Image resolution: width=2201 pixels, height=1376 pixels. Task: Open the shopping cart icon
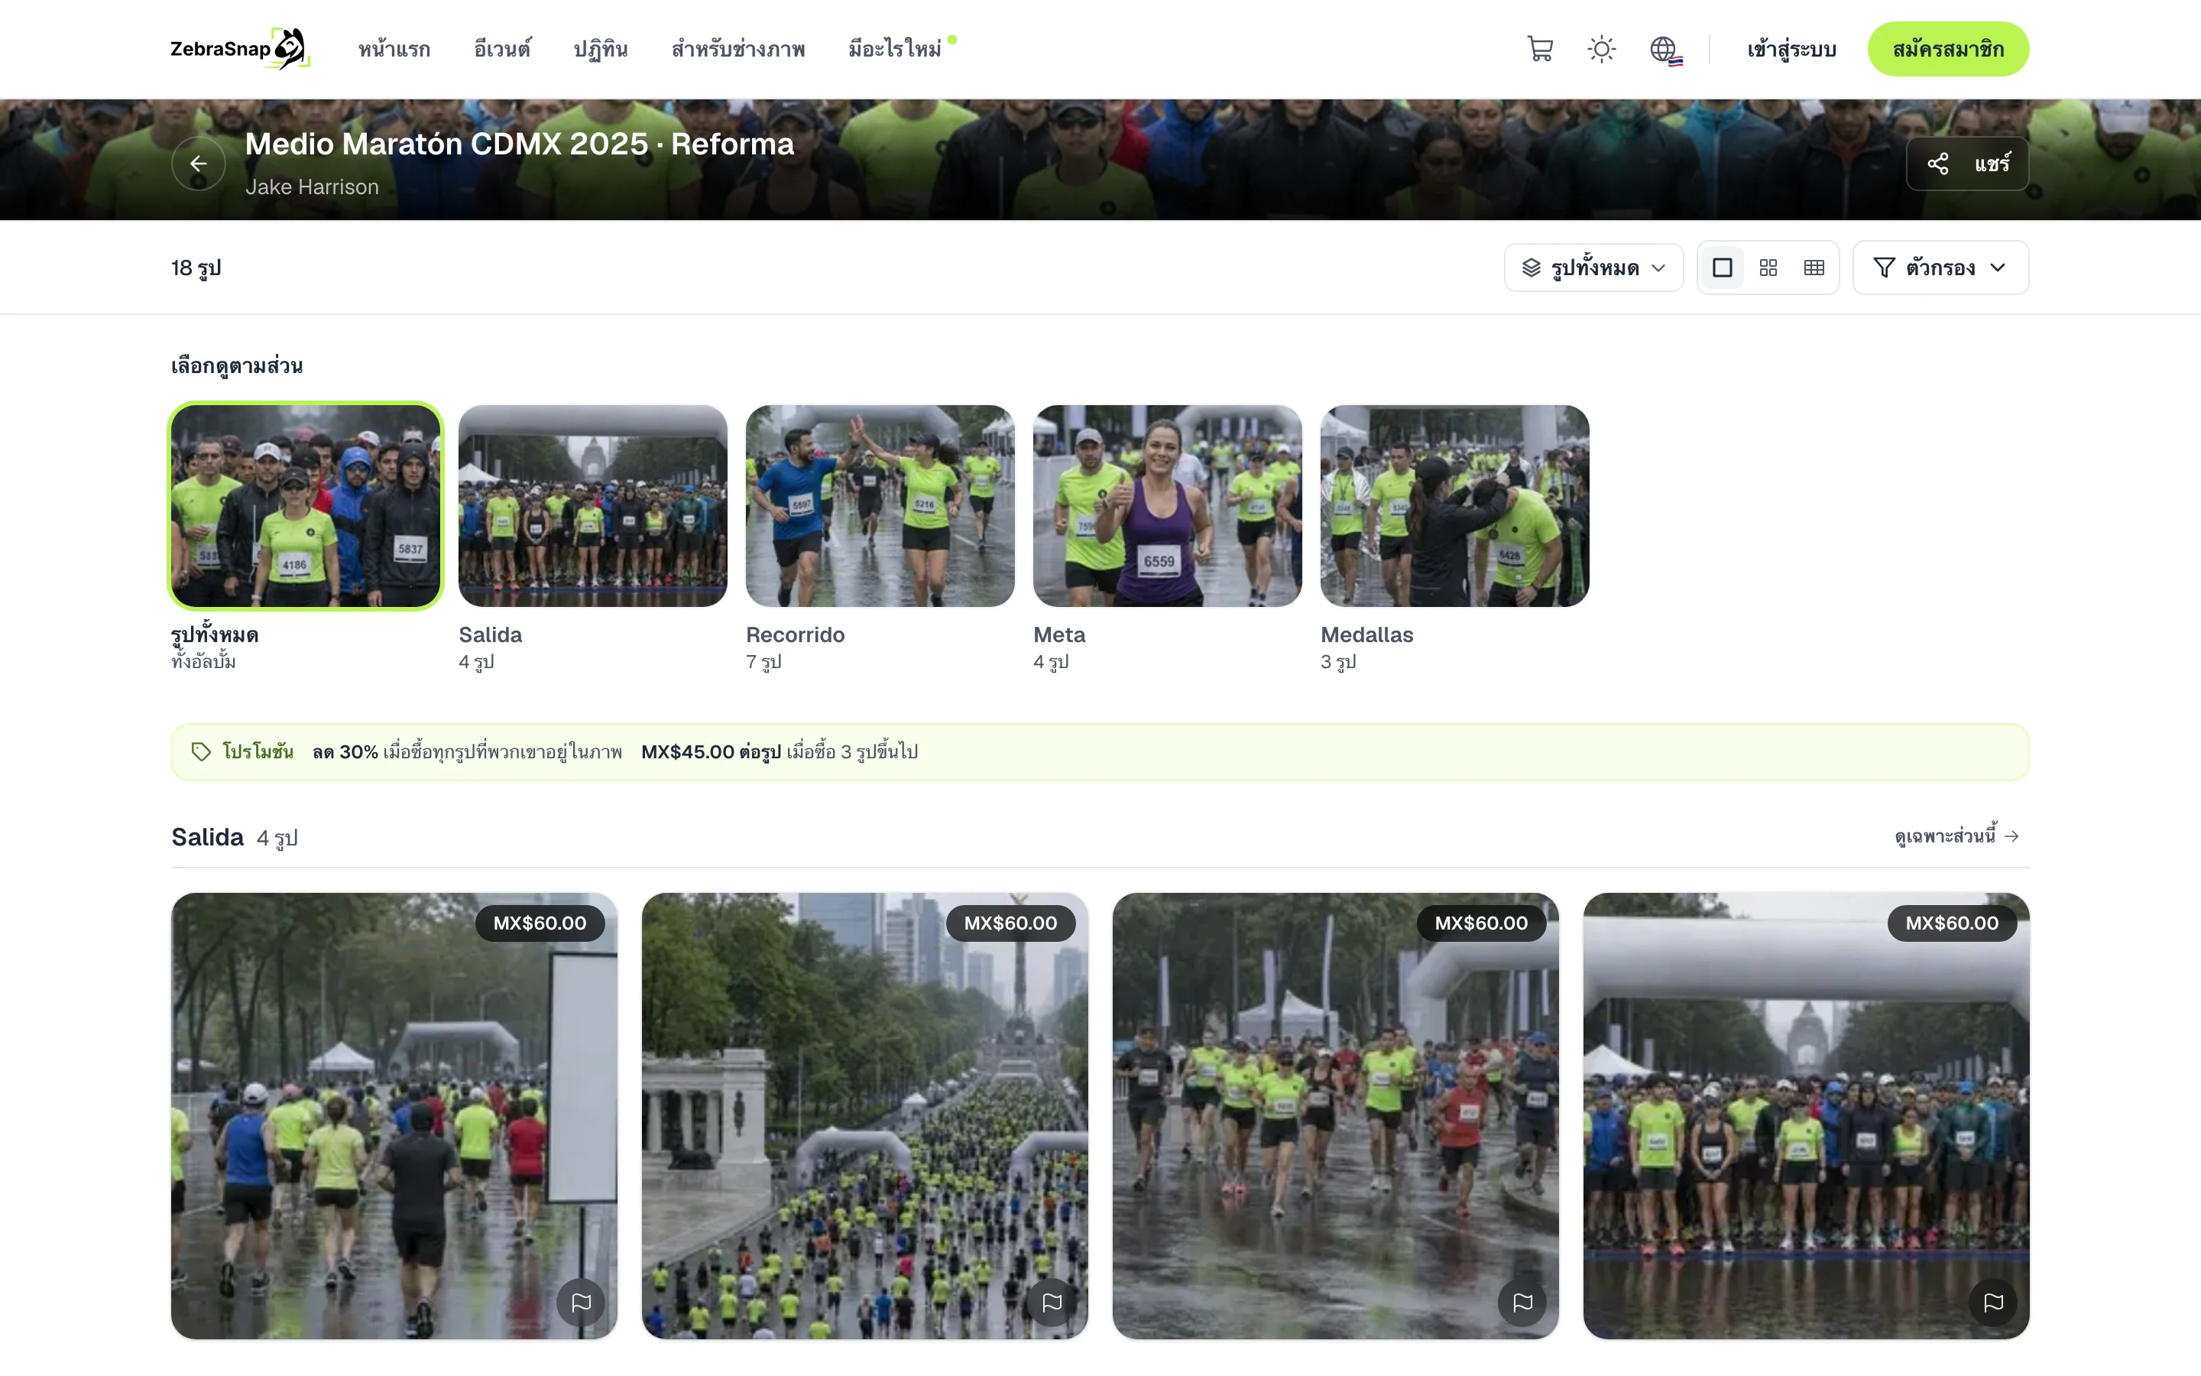pyautogui.click(x=1540, y=49)
